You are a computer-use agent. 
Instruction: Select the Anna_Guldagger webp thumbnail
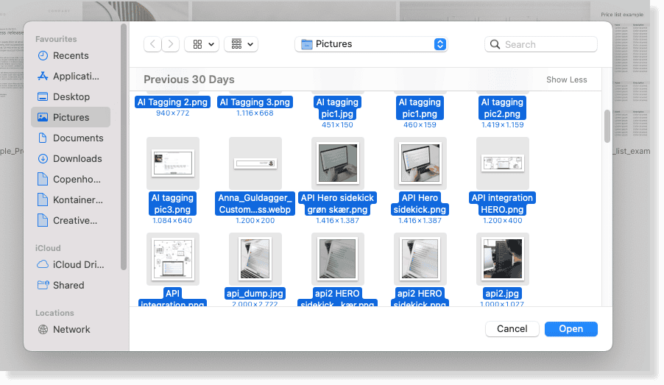point(255,163)
